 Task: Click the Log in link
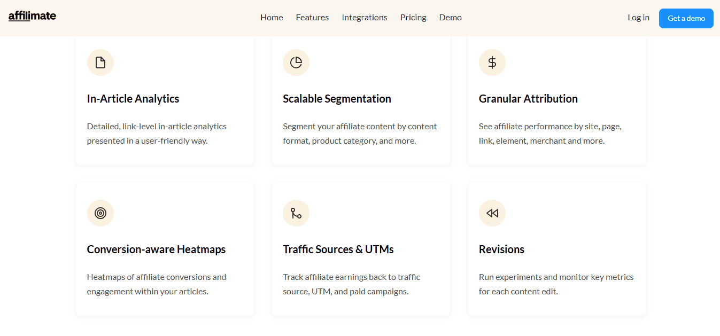[x=638, y=18]
